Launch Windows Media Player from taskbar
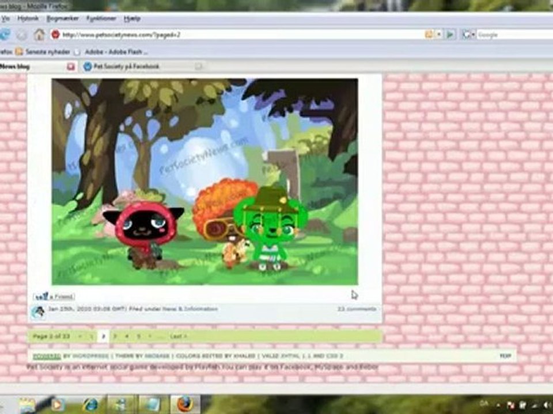The width and height of the screenshot is (553, 414). 58,405
